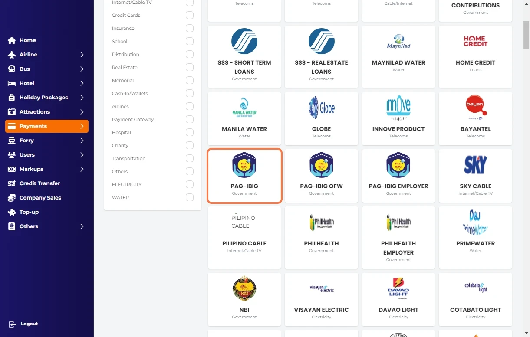
Task: Open the Credit Transfer menu item
Action: (40, 183)
